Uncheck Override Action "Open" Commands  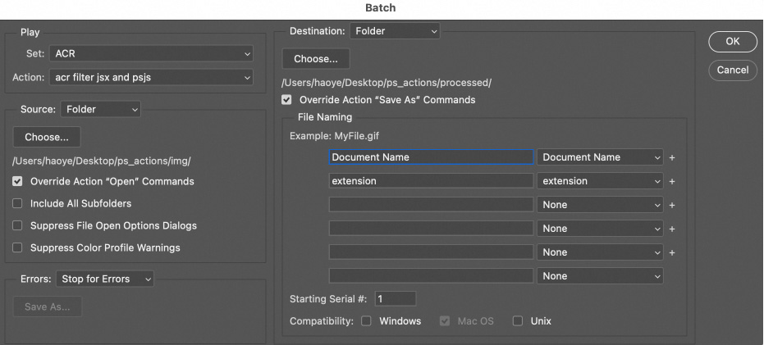18,181
